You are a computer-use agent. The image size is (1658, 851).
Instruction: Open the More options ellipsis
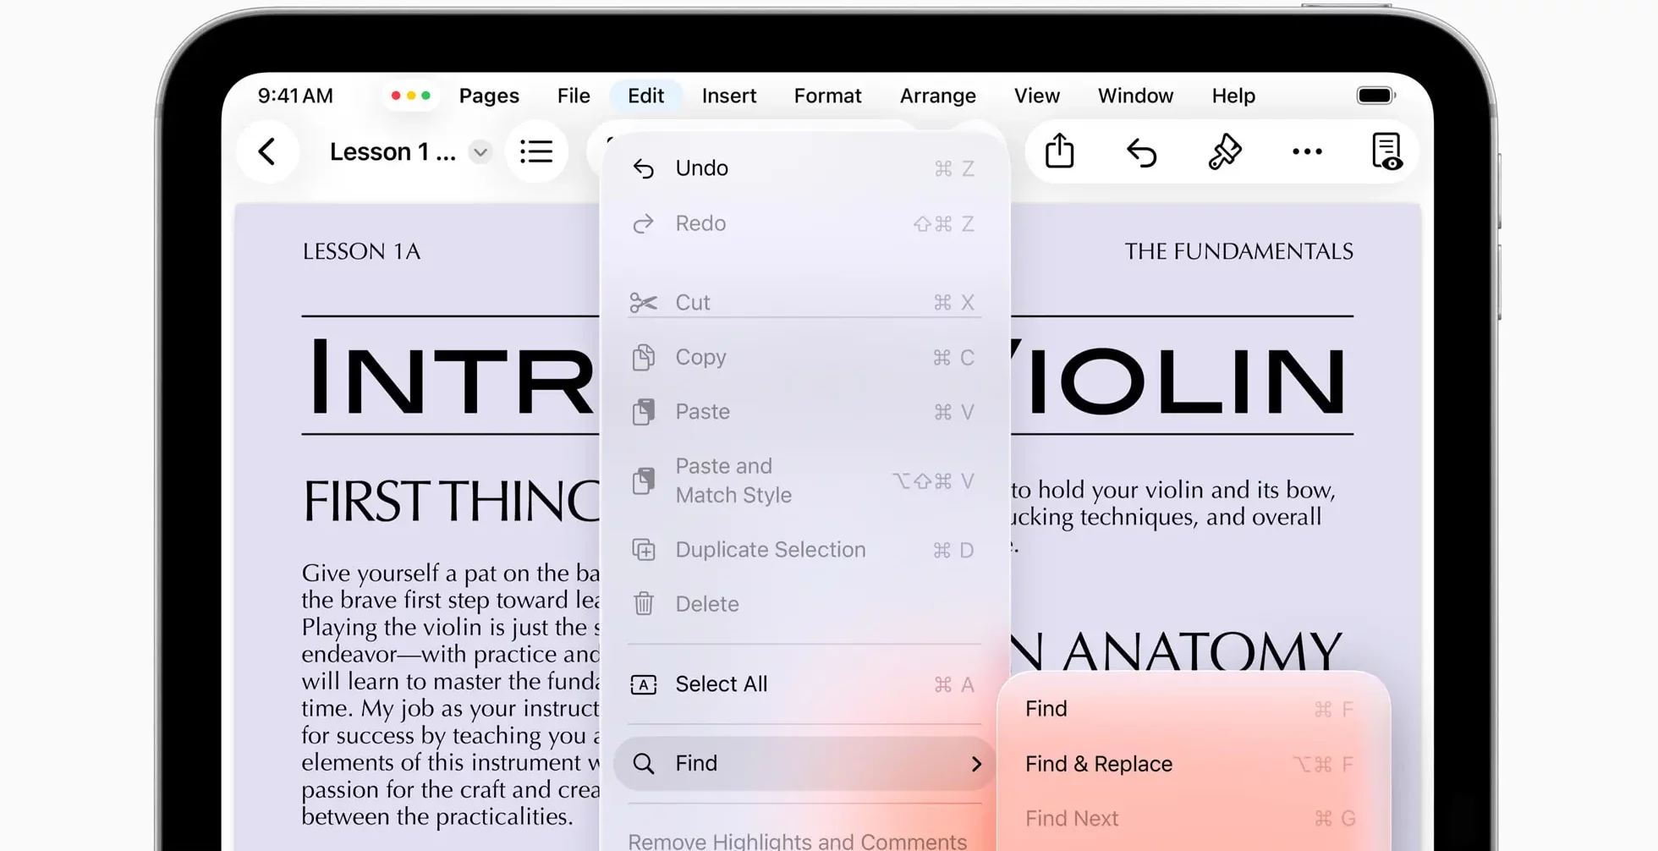[1307, 152]
